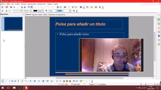Expand the Curve tool dropdown arrow

pos(24,81)
